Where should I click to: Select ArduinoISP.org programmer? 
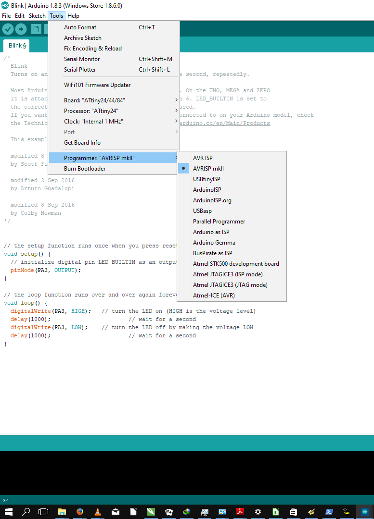(x=232, y=200)
